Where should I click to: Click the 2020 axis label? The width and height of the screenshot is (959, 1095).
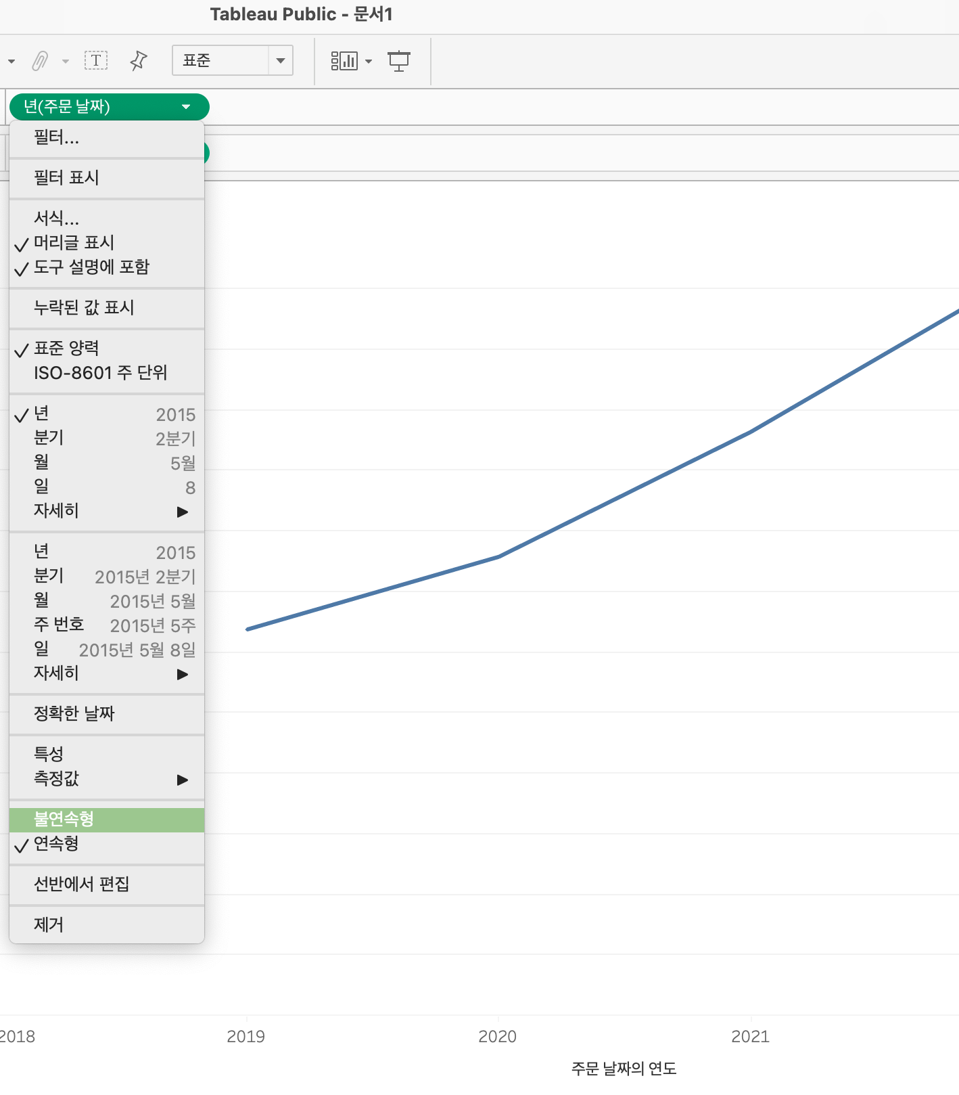[x=498, y=1036]
